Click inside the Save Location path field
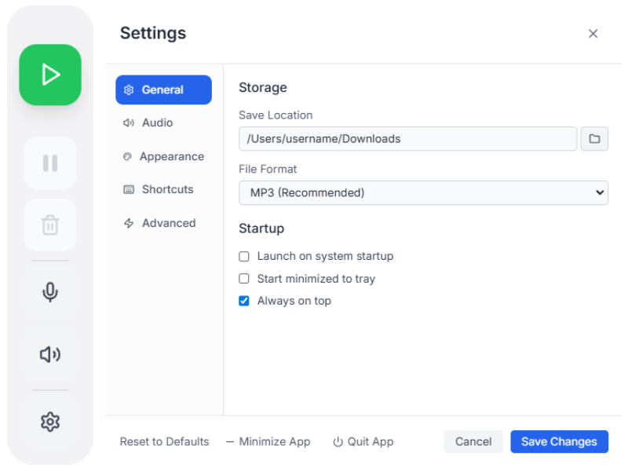Screen dimensions: 628x471 pos(407,139)
